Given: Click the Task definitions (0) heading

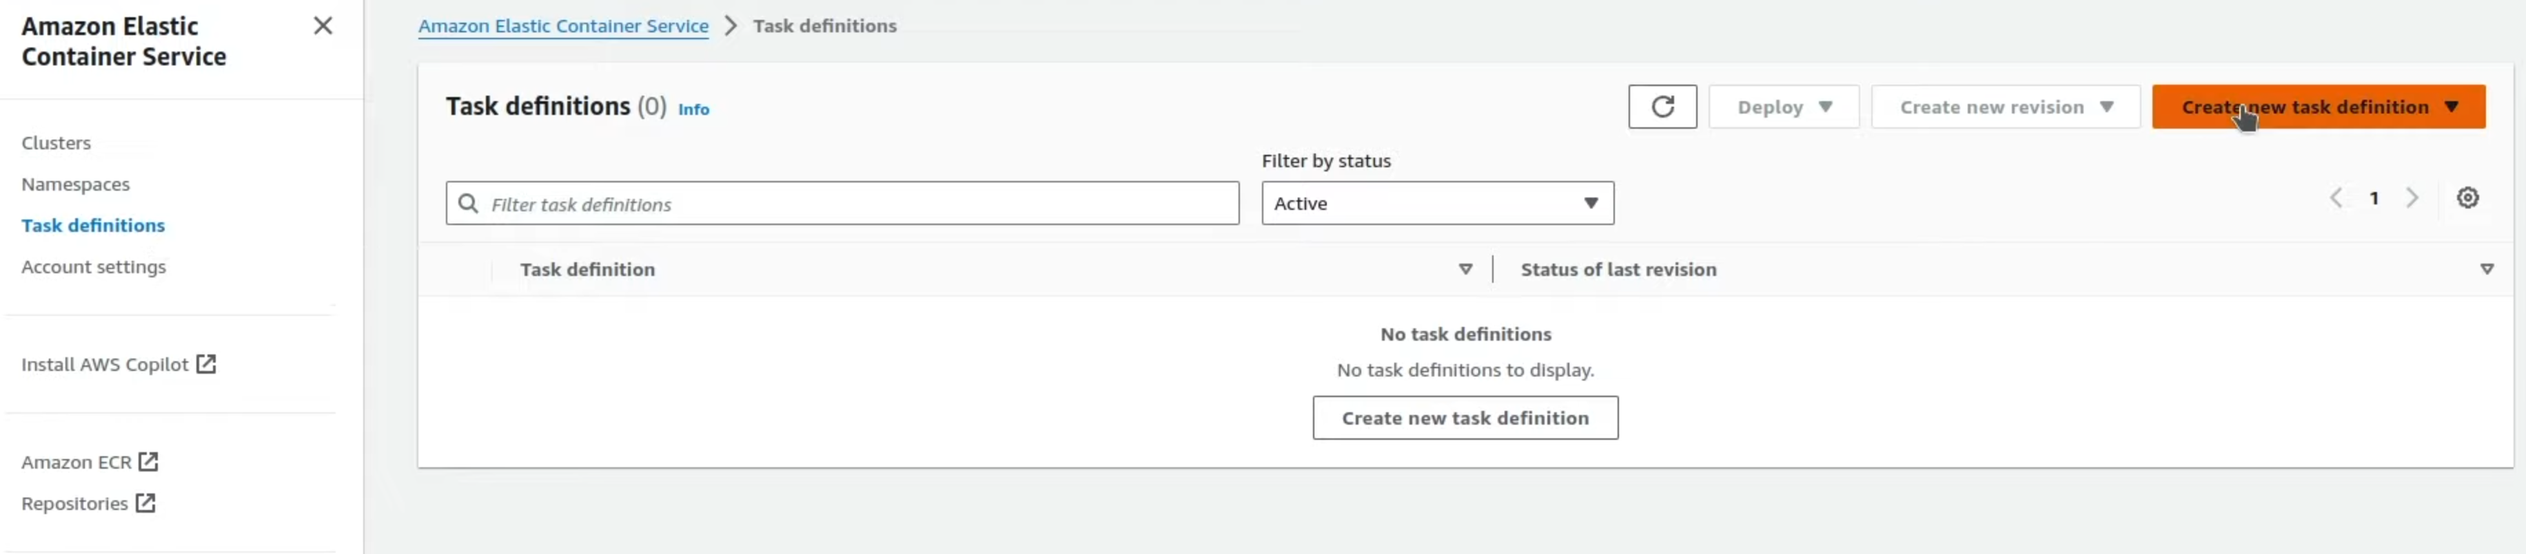Looking at the screenshot, I should [556, 106].
